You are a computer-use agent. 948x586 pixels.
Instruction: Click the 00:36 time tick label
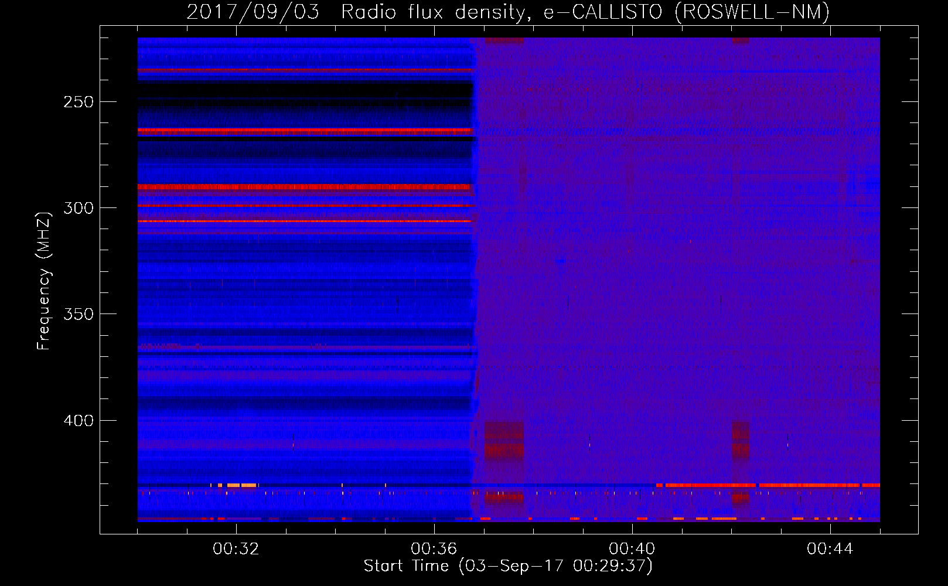pyautogui.click(x=434, y=549)
